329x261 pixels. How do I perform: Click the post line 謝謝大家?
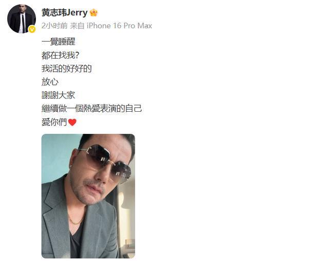pos(58,95)
